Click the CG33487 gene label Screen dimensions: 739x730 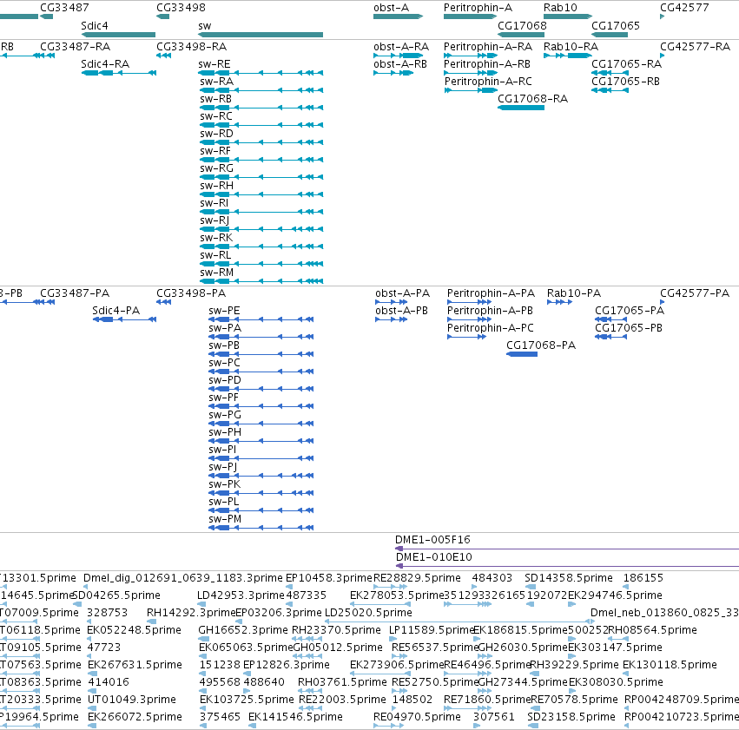64,8
